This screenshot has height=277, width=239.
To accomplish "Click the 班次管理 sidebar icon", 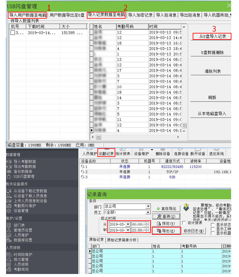I will (x=9, y=259).
